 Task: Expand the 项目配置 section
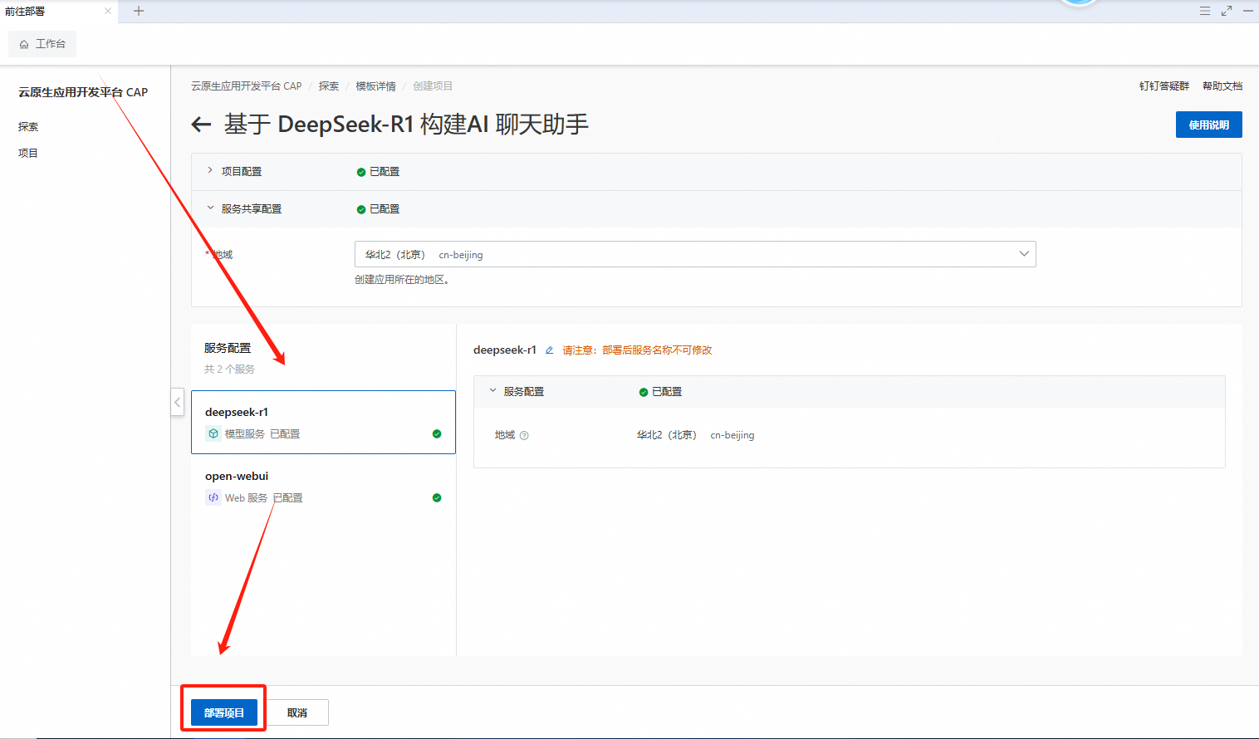(x=210, y=170)
